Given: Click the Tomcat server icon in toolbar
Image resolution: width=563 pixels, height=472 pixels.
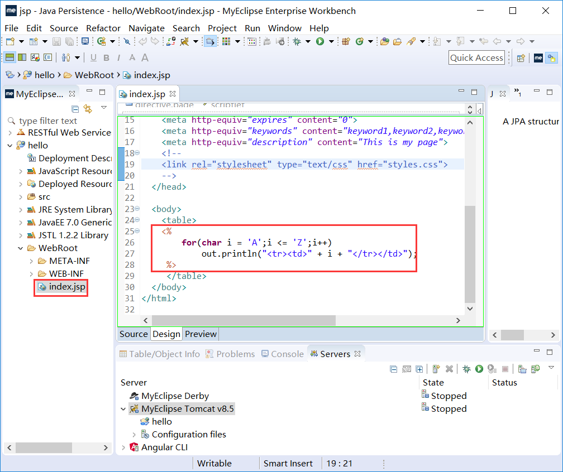Looking at the screenshot, I should [x=184, y=41].
